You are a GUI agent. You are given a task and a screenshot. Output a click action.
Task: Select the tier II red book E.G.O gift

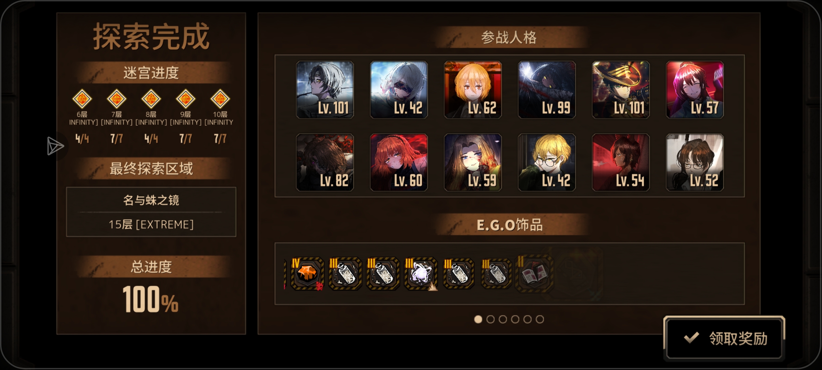tap(534, 273)
